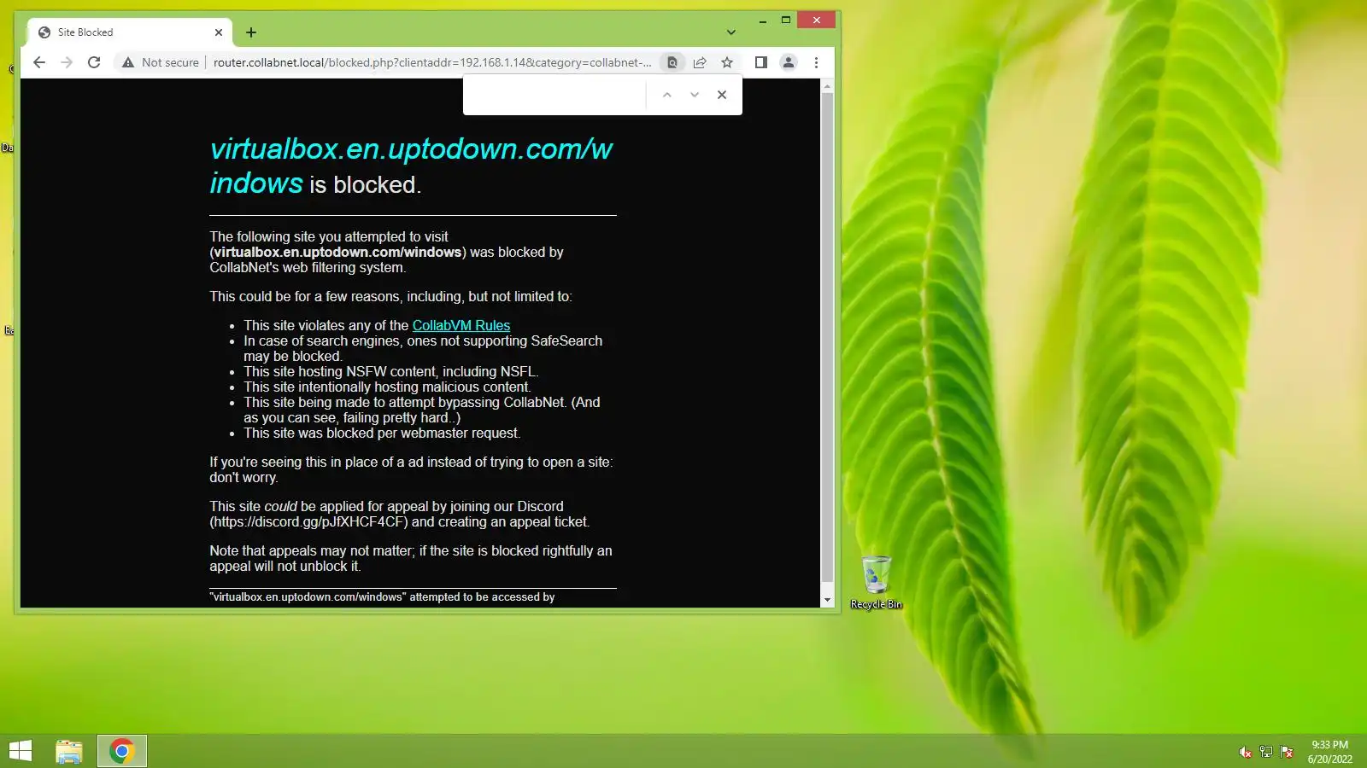Image resolution: width=1367 pixels, height=768 pixels.
Task: Click the Chrome taskbar icon
Action: pos(121,751)
